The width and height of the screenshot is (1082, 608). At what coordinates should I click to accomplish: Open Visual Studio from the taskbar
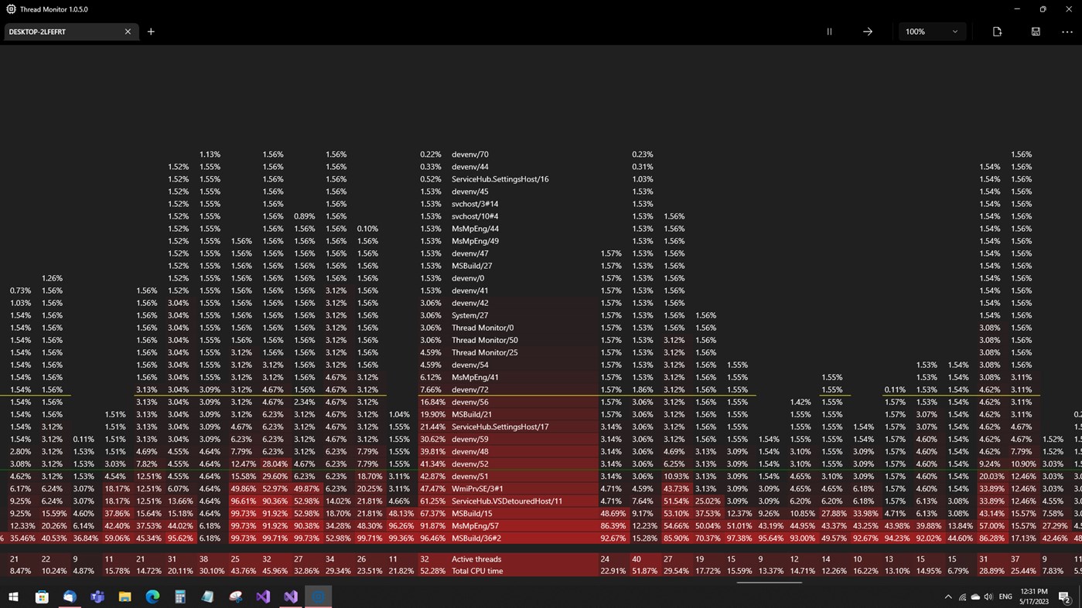click(x=262, y=596)
